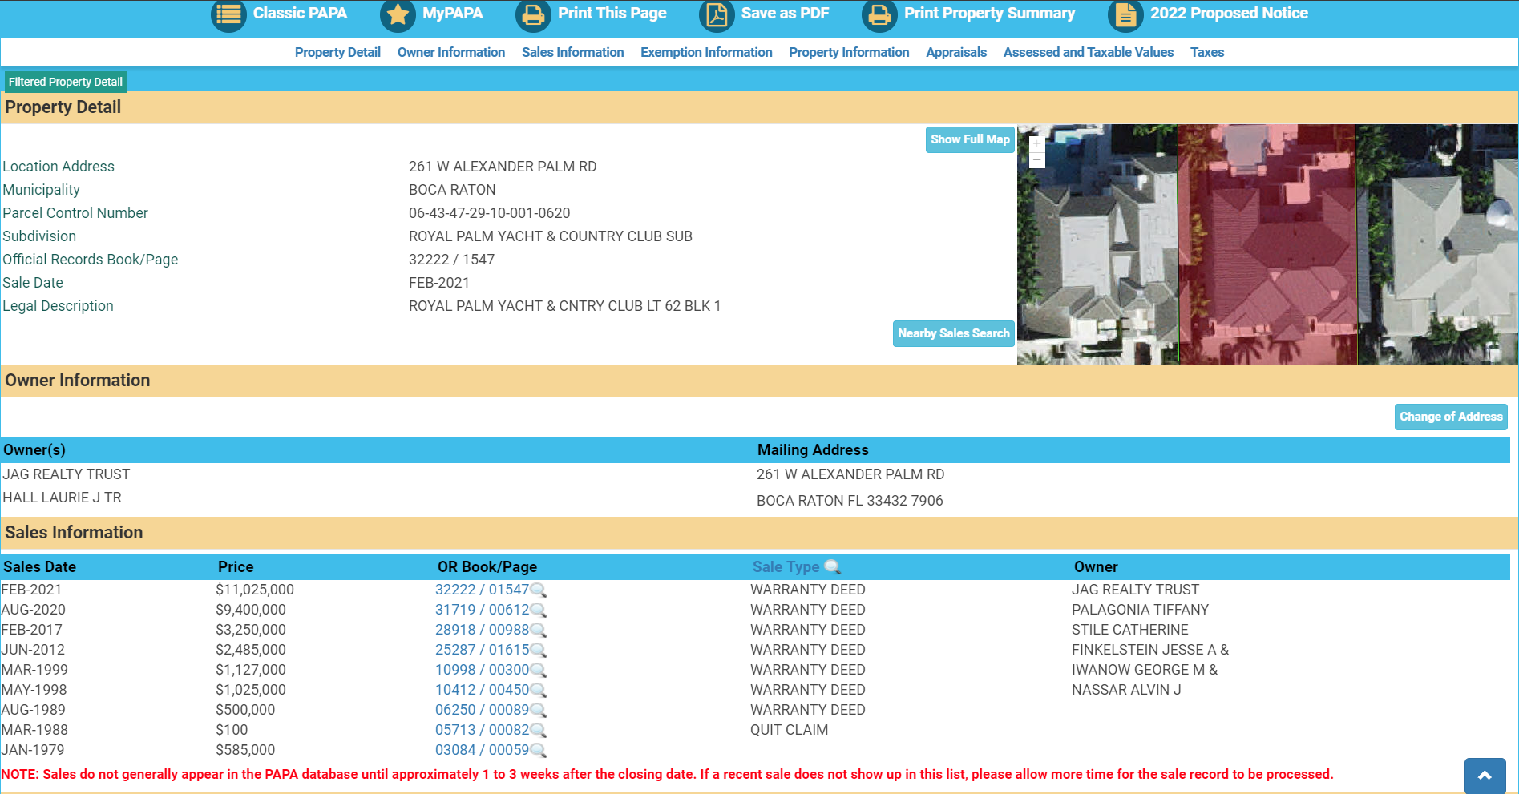Open Classic PAPA list icon
The height and width of the screenshot is (794, 1519).
pyautogui.click(x=228, y=14)
